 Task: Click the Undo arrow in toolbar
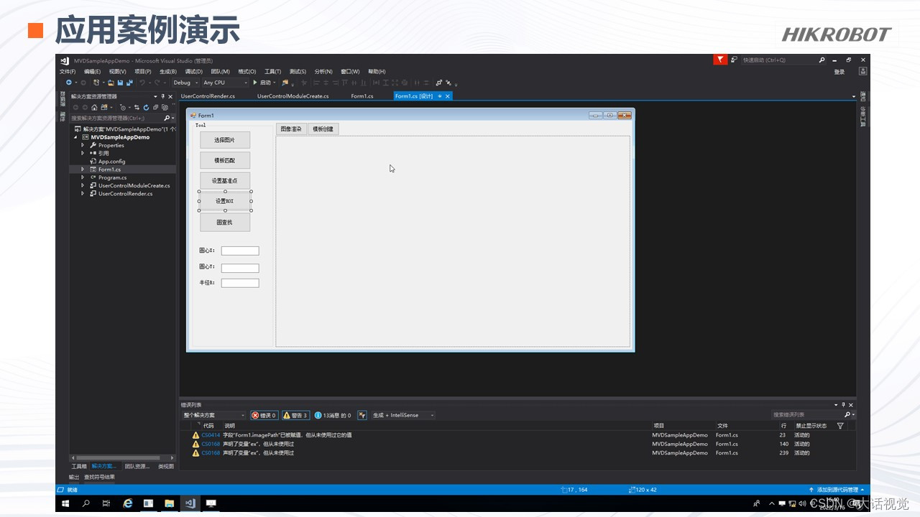142,83
